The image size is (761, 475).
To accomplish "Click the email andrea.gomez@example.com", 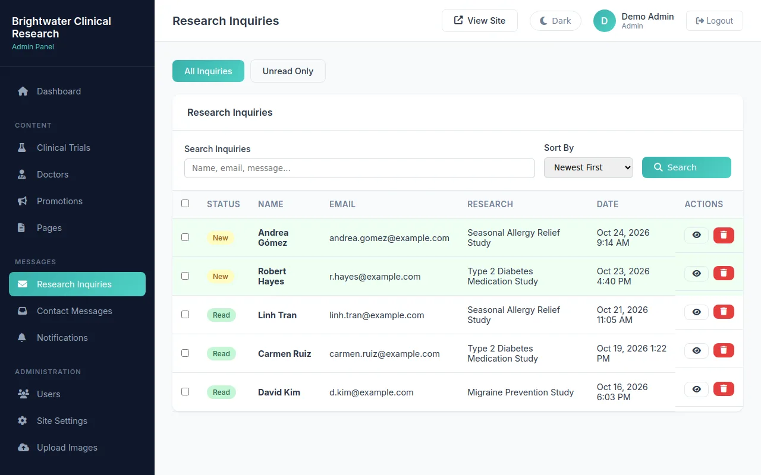I will (389, 238).
